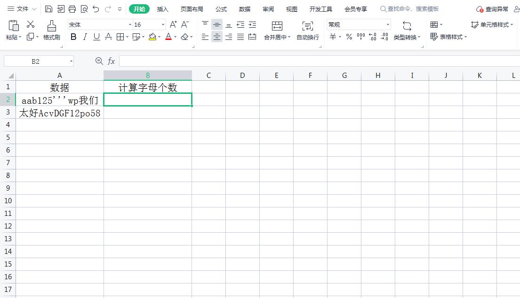Align text right

pos(229,37)
